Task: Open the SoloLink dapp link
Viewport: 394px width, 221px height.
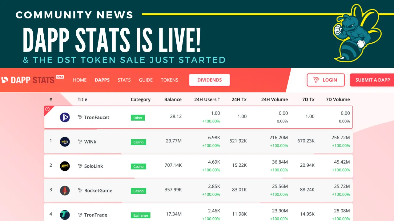Action: coord(94,166)
